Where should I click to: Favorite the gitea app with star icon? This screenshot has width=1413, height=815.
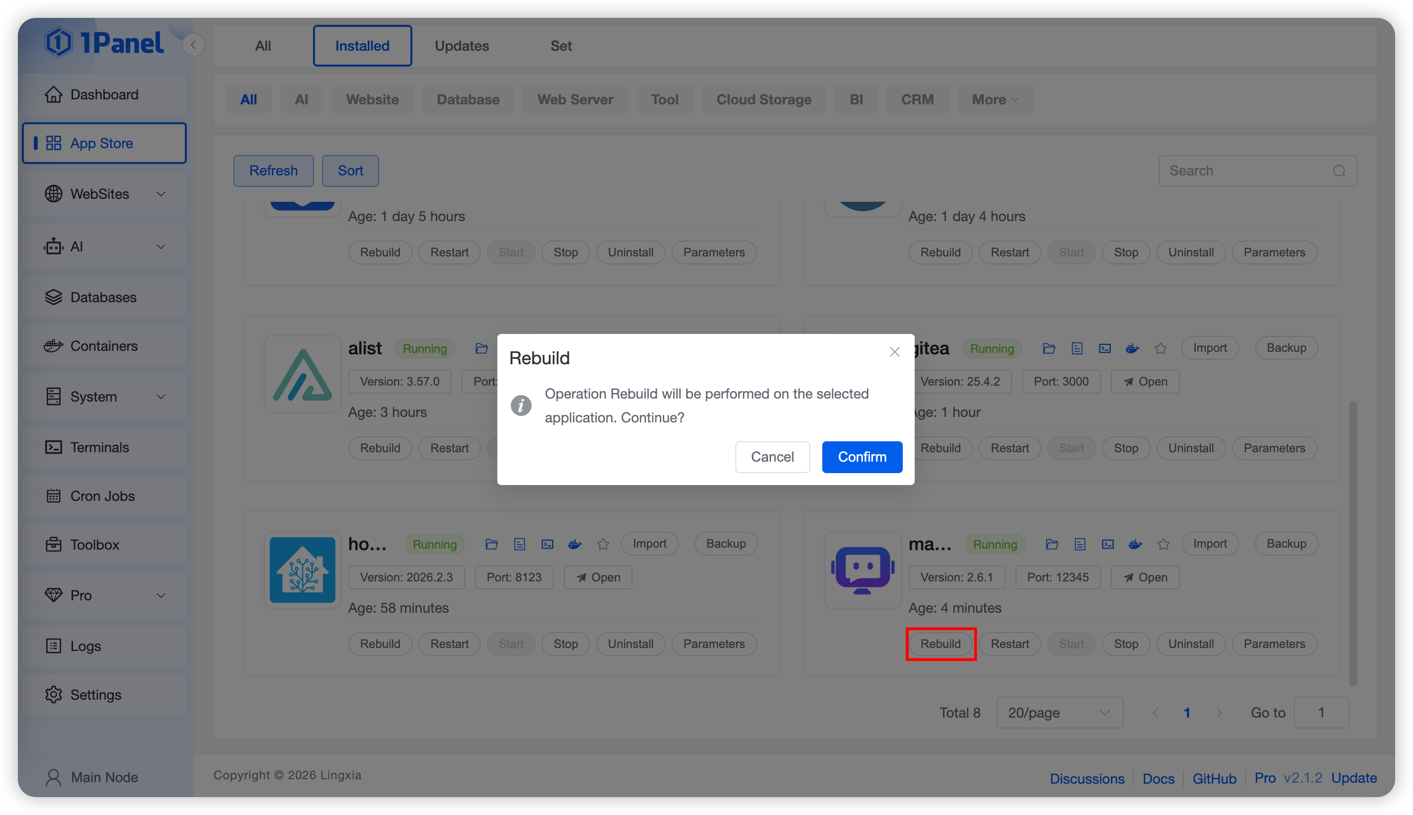pos(1161,348)
